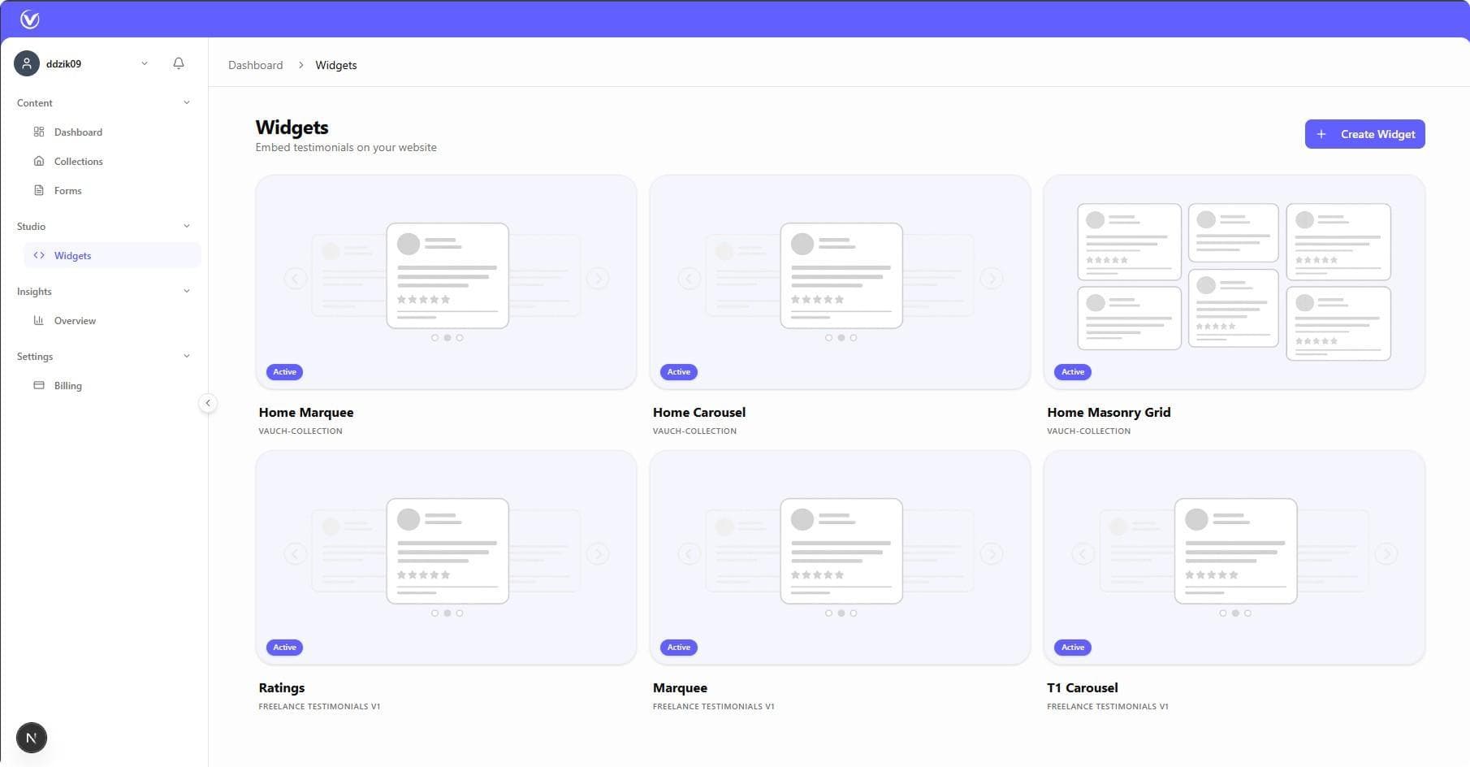
Task: Click the Active badge on Home Masonry Grid
Action: (1072, 371)
